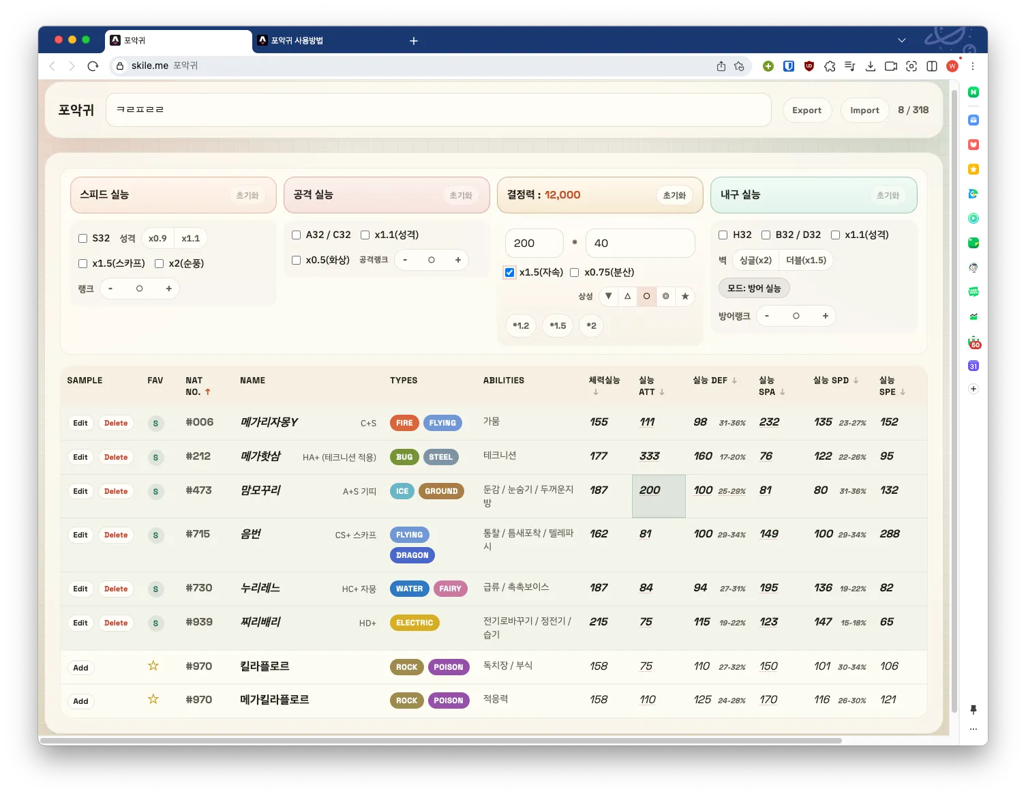
Task: Click the search input field
Action: (x=438, y=110)
